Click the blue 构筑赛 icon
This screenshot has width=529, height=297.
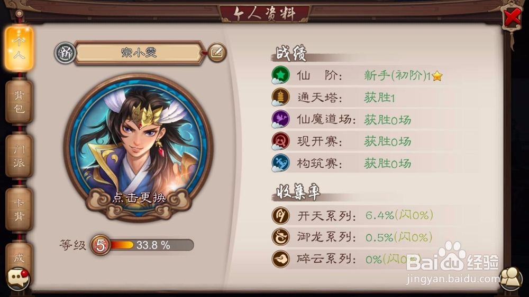click(x=280, y=163)
